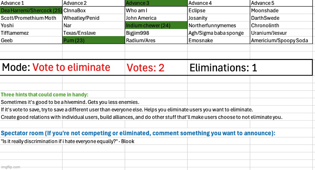Click the imgflip.com watermark
This screenshot has width=315, height=170.
click(11, 167)
